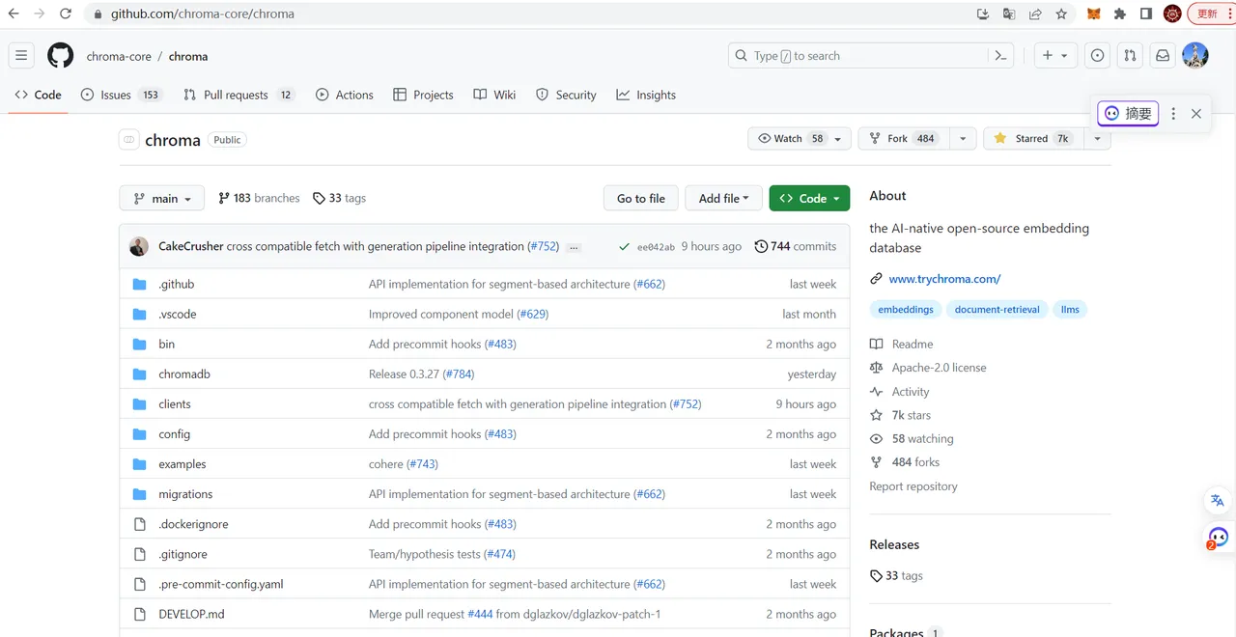Switch to the Wiki tab

[494, 95]
